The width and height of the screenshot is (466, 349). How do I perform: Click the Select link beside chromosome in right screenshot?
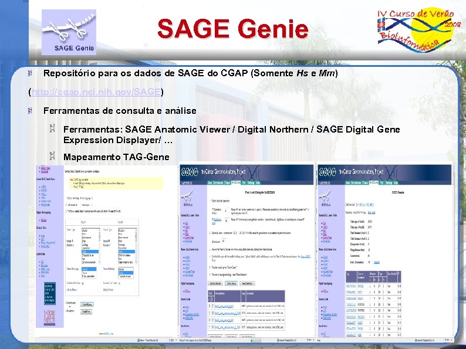coord(377,262)
